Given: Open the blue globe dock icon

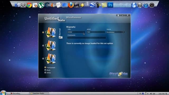Looking at the screenshot, I should (x=134, y=5).
